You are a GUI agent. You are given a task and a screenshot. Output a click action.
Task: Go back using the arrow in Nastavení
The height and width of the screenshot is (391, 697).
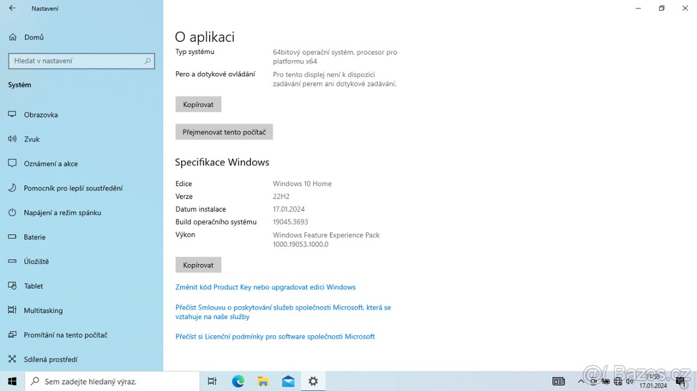pyautogui.click(x=12, y=8)
